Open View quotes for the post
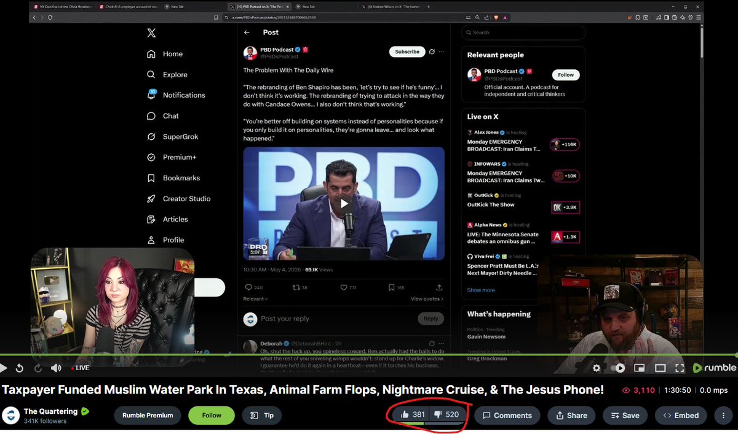 pos(427,299)
